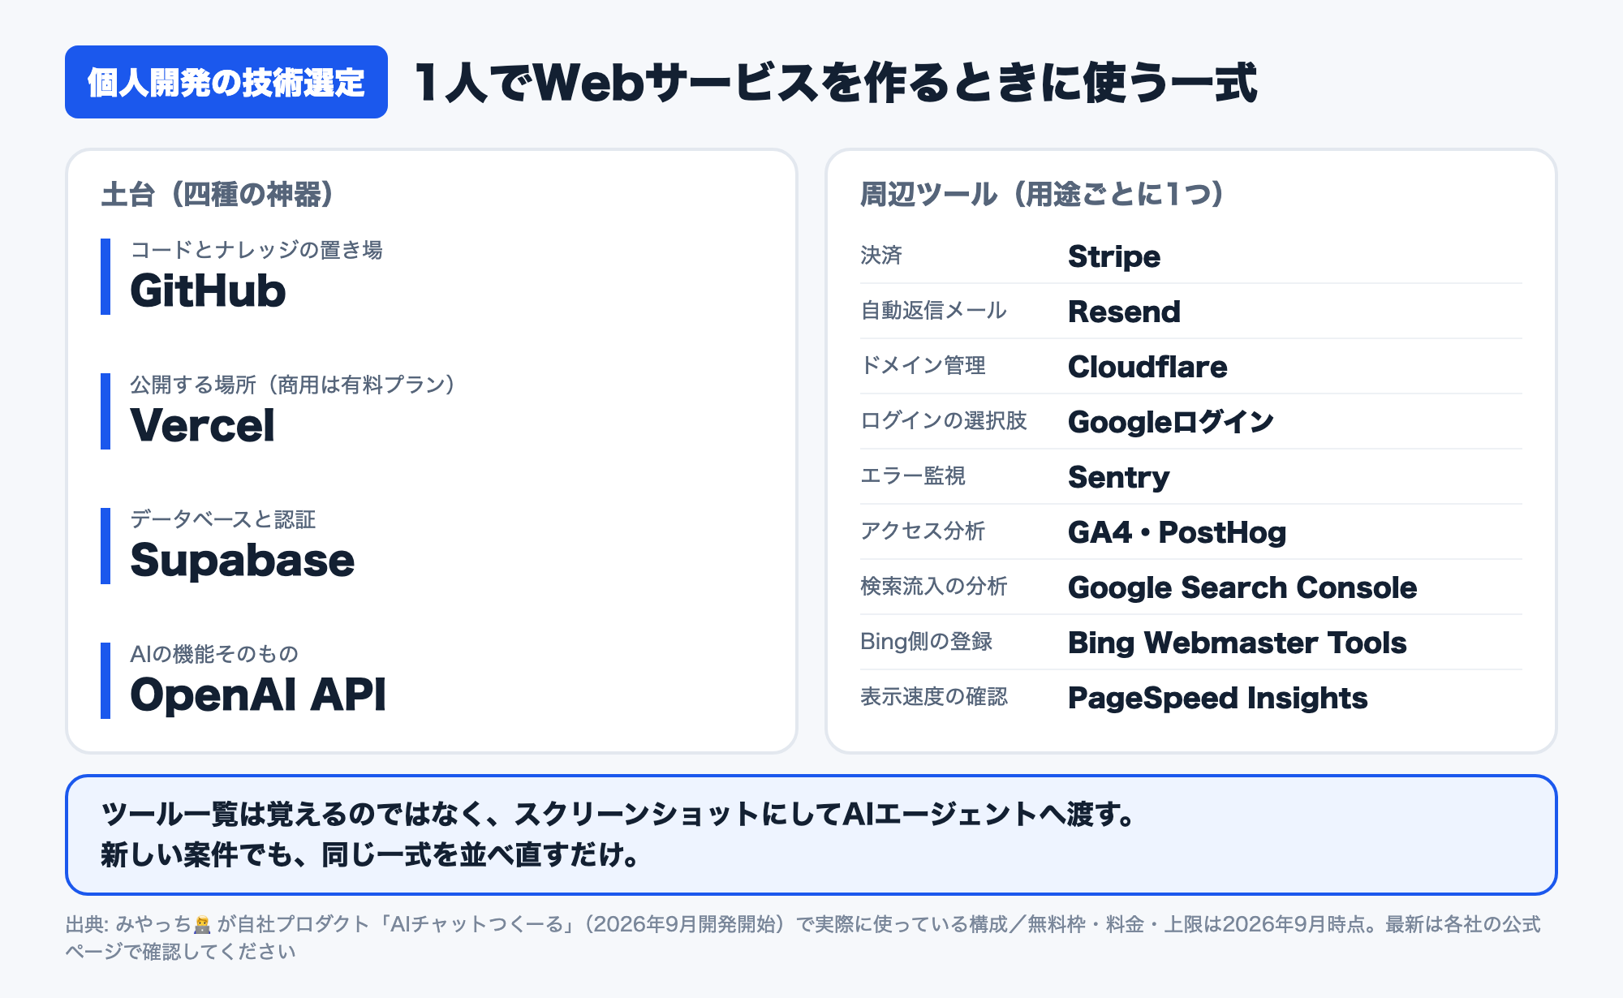Select Stripe in the tool list
The height and width of the screenshot is (998, 1623).
click(1114, 256)
